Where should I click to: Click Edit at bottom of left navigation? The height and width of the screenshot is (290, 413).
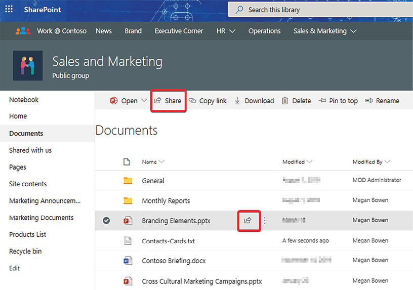[x=14, y=268]
